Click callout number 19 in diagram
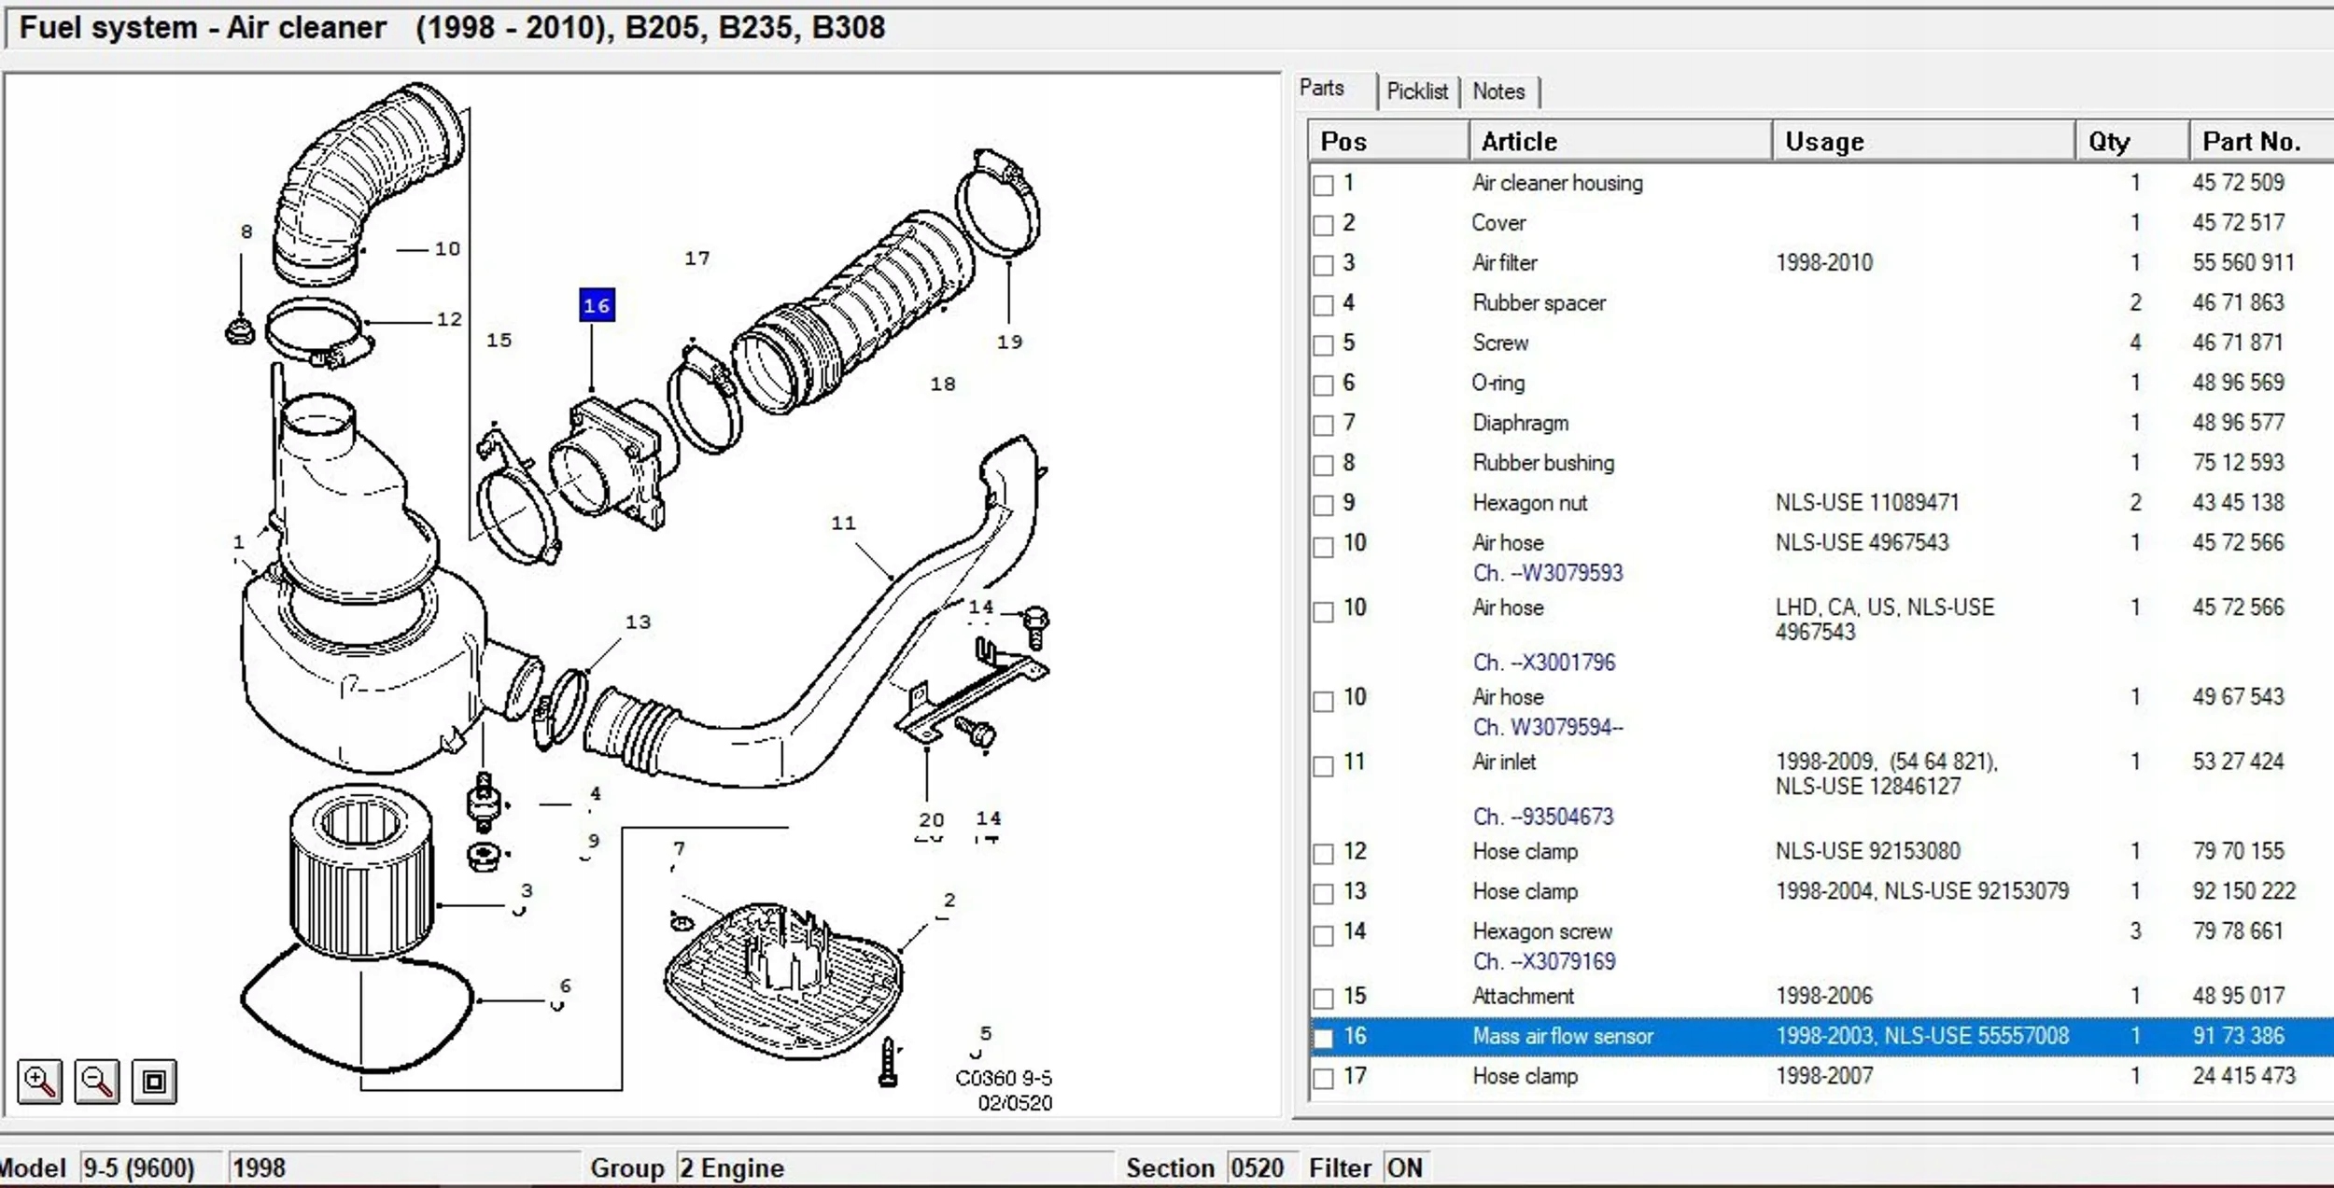2334x1188 pixels. pos(1009,342)
